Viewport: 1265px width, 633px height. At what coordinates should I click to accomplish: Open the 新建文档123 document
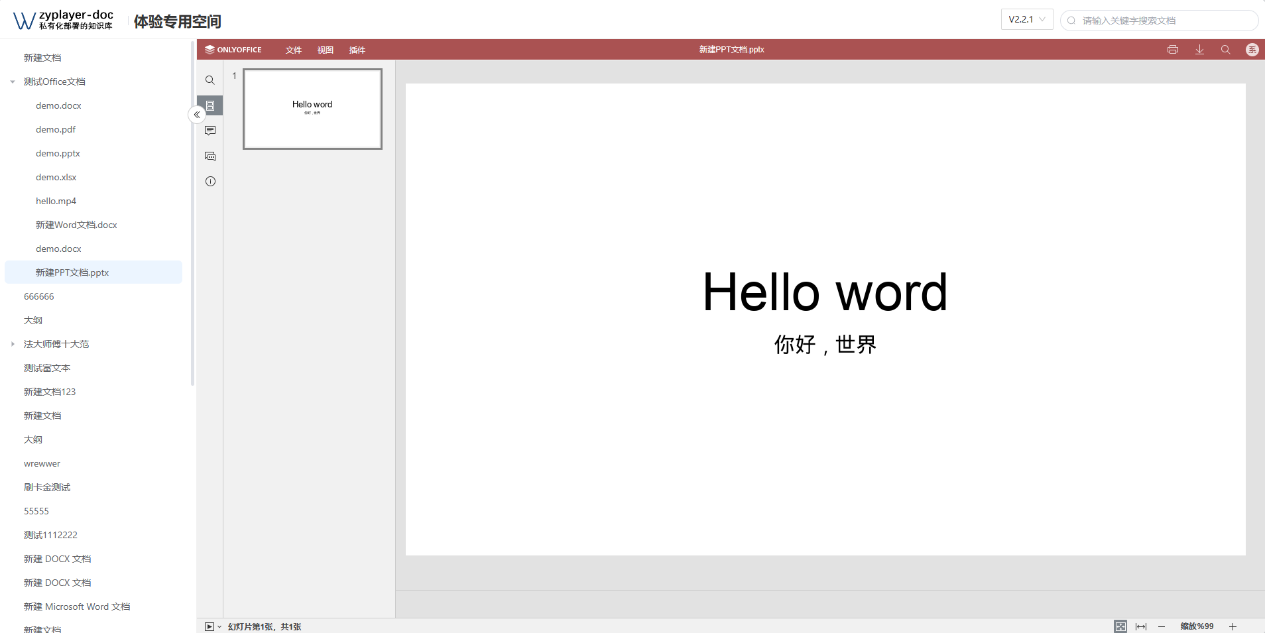(x=50, y=392)
